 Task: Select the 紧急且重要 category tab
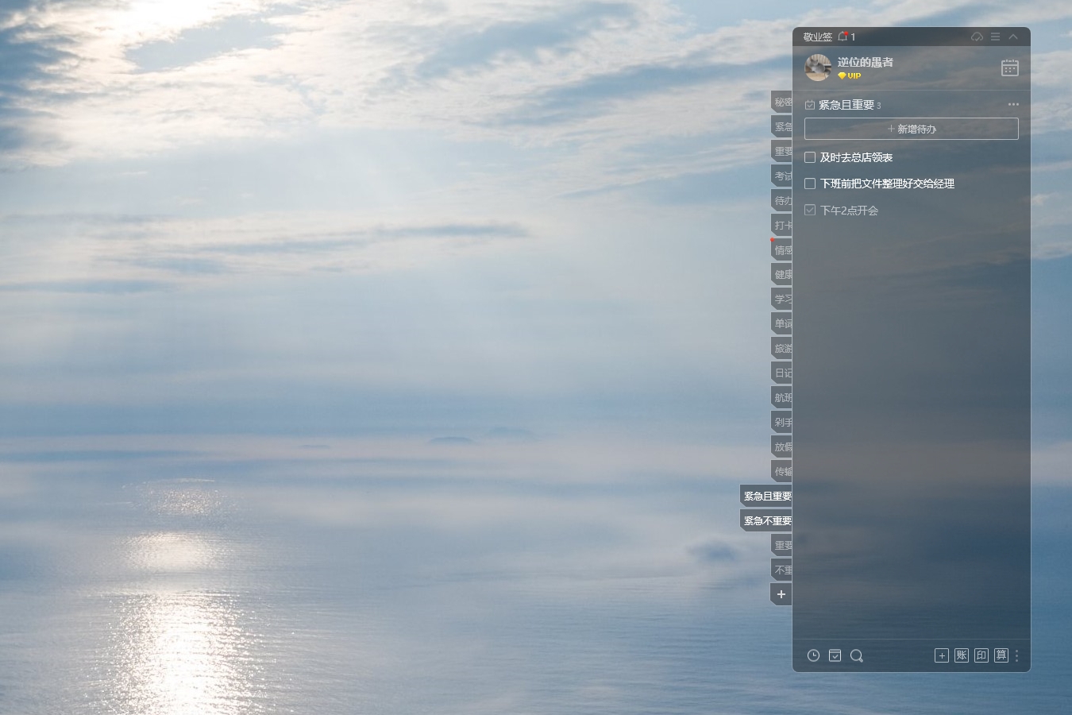pyautogui.click(x=766, y=496)
